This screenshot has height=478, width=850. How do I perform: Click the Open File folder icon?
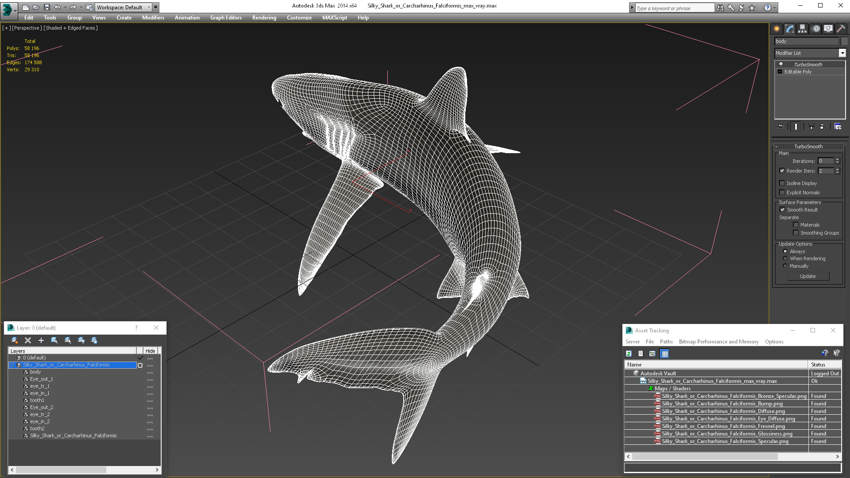(x=36, y=7)
